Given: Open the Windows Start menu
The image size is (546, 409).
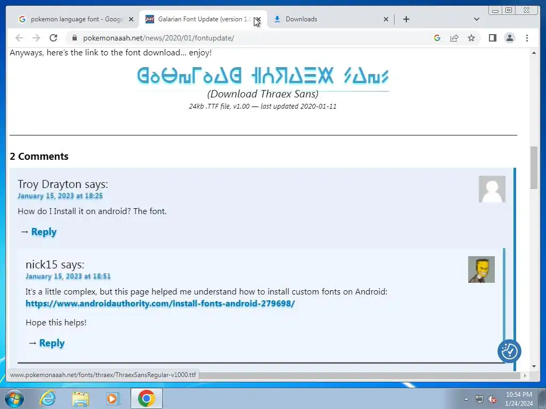Looking at the screenshot, I should (14, 398).
